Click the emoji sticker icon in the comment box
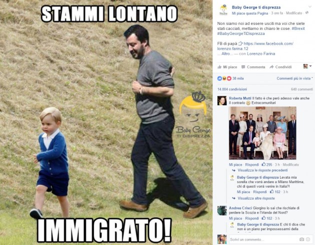Image resolution: width=315 pixels, height=245 pixels. point(308,239)
